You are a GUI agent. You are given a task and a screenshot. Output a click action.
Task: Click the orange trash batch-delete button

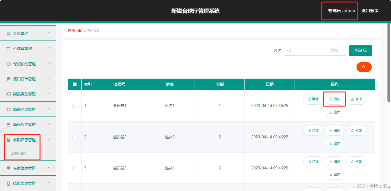point(364,67)
